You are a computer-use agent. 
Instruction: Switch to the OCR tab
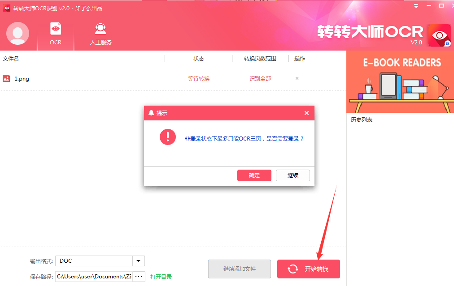(x=55, y=34)
